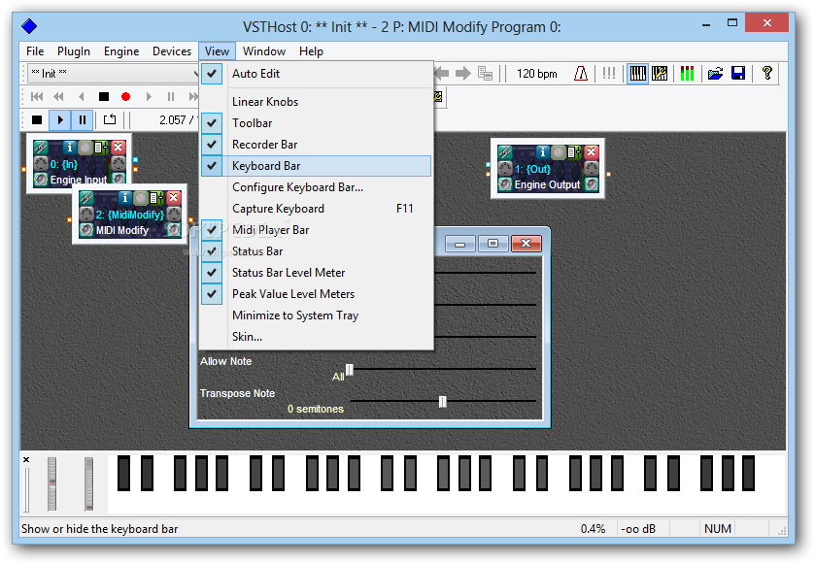The width and height of the screenshot is (815, 564).
Task: Click the MIDI player loop button
Action: click(110, 119)
